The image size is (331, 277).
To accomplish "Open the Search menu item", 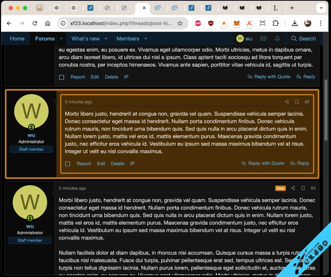I will tap(303, 39).
